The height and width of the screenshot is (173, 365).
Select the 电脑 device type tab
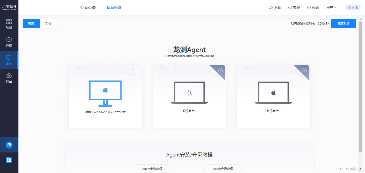(31, 23)
